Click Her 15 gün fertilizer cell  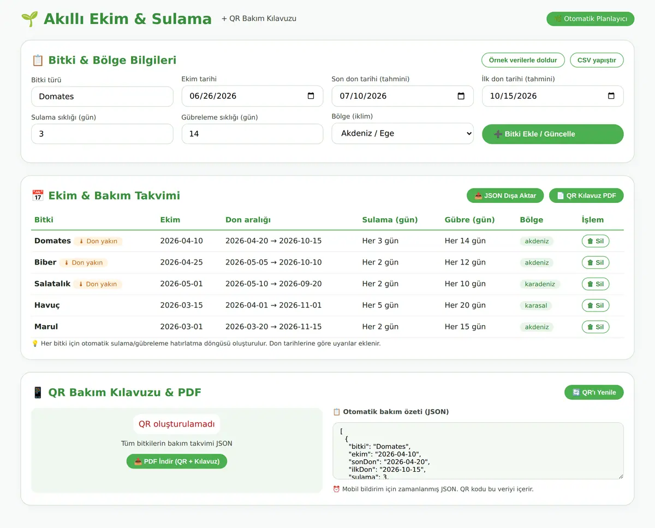(x=465, y=327)
